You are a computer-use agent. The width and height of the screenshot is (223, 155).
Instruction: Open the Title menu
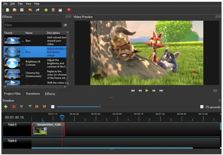20,4
